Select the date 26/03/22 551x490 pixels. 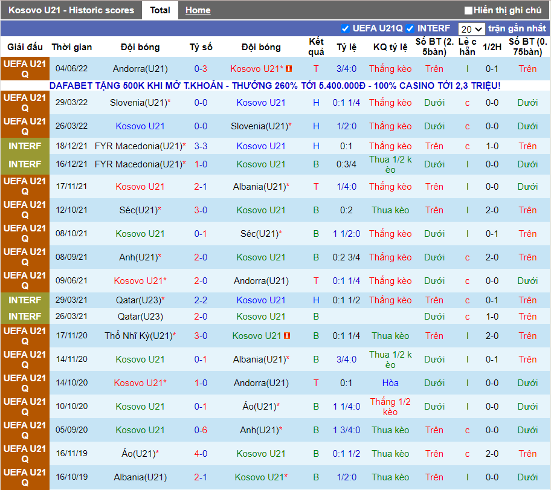(x=71, y=126)
